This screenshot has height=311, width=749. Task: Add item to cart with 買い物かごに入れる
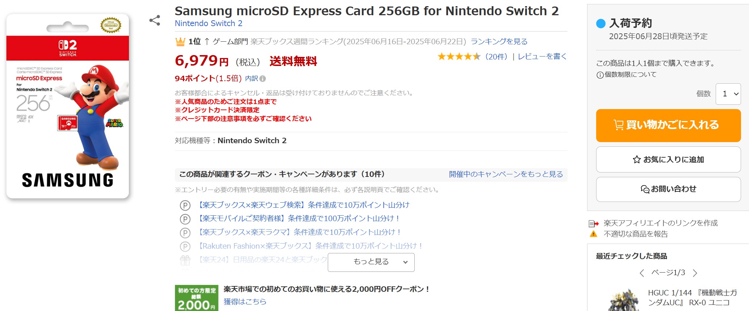click(668, 125)
